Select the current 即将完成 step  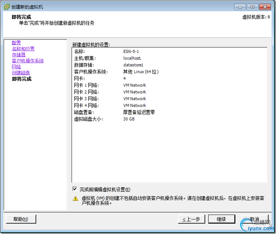point(22,79)
